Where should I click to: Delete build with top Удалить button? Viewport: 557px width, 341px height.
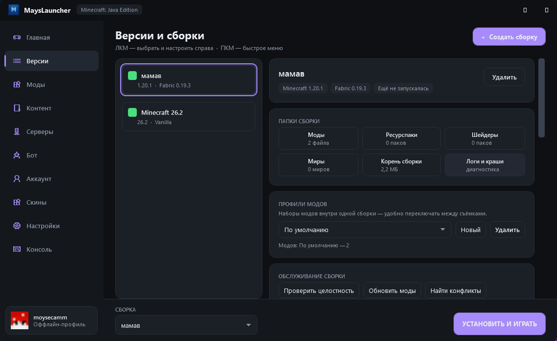coord(505,77)
